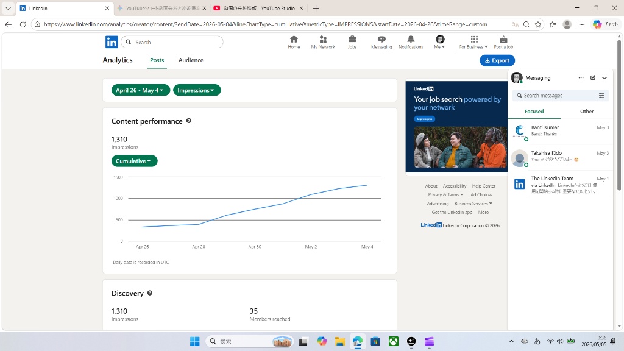Open a new browser tab
The image size is (624, 351).
pyautogui.click(x=316, y=9)
